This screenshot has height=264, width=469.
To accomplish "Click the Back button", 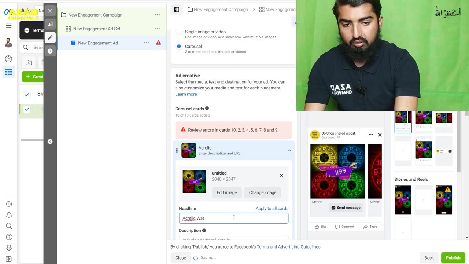I will [x=429, y=258].
